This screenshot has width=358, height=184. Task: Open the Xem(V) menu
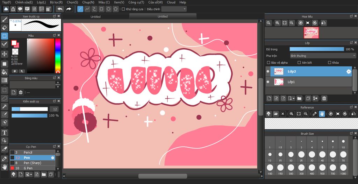(119, 2)
